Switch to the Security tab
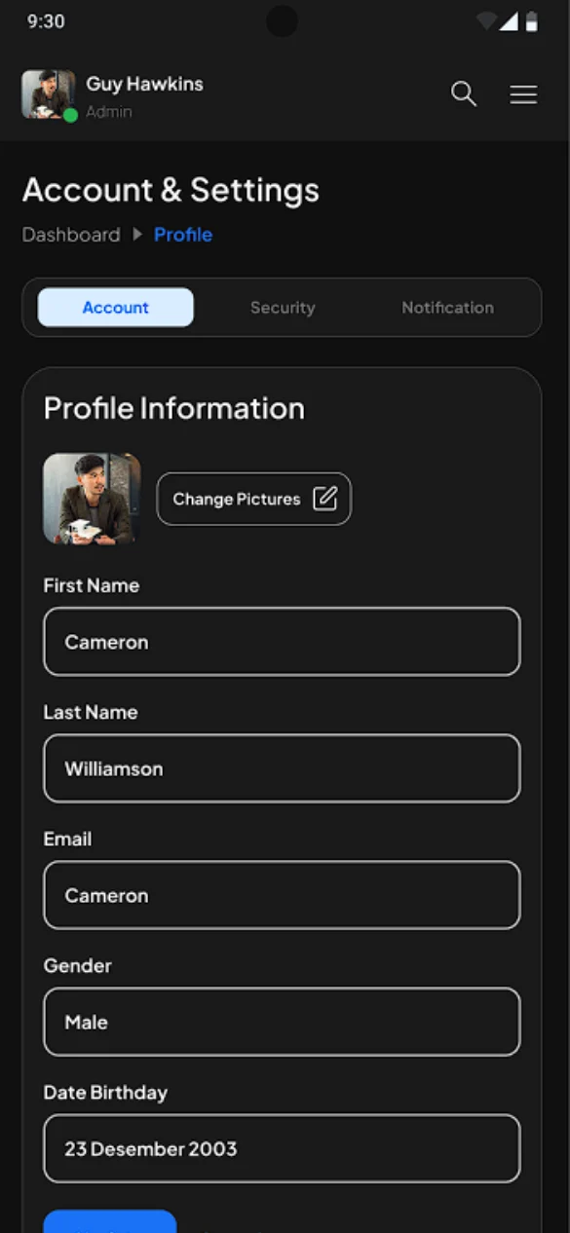 tap(283, 307)
